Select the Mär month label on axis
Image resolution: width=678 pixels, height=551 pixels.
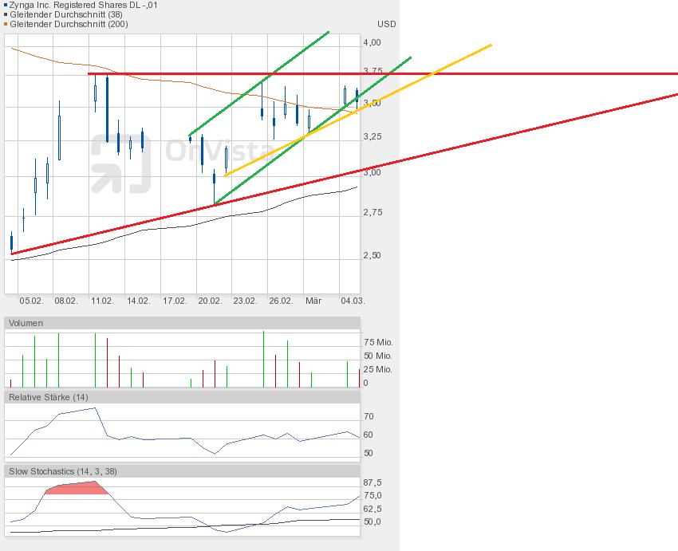click(x=313, y=301)
